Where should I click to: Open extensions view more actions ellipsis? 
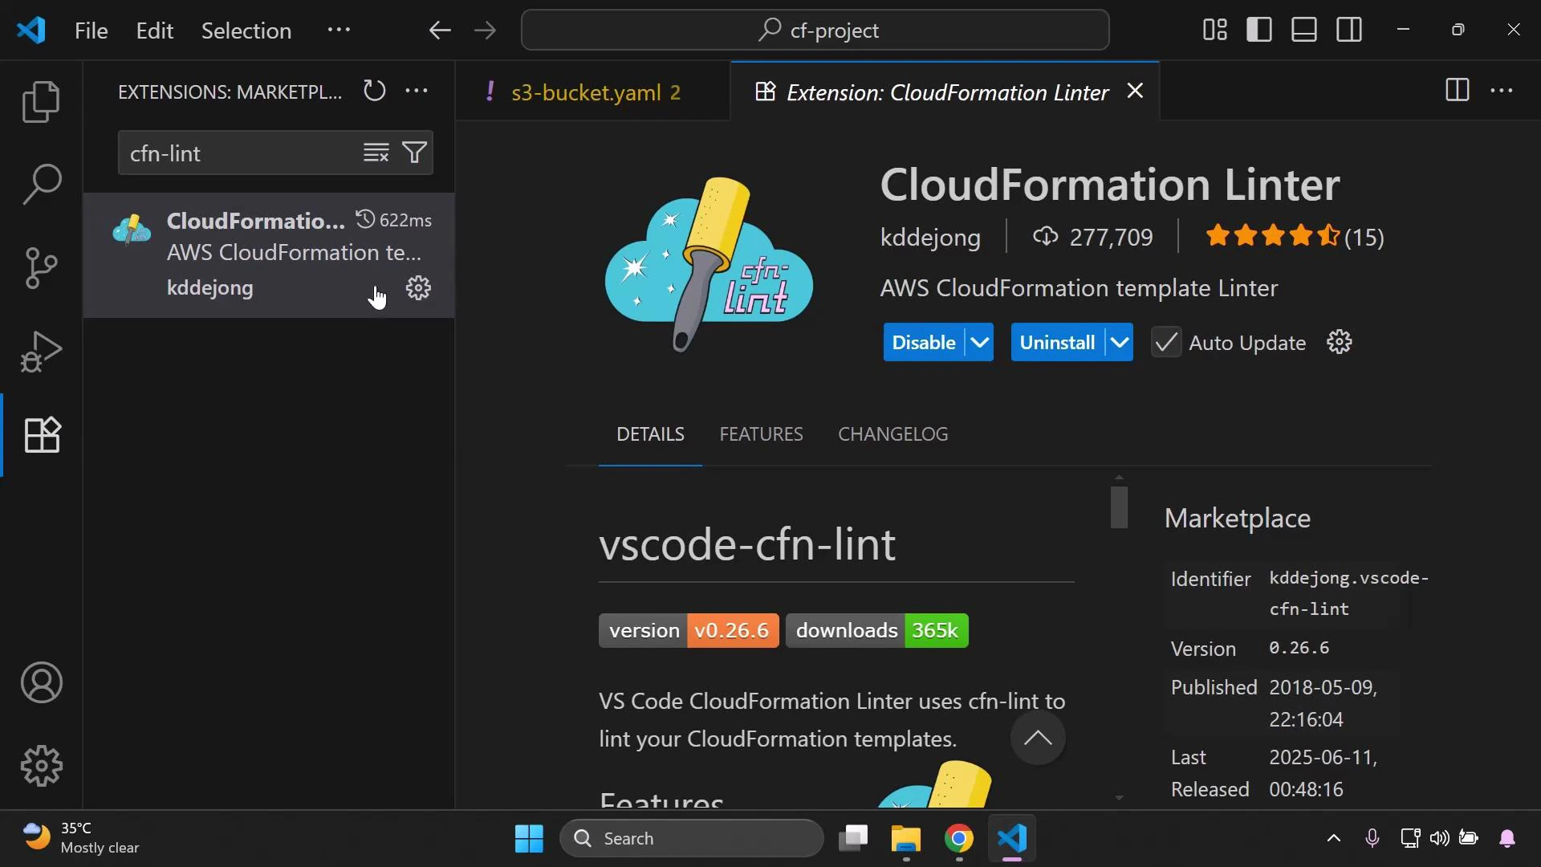tap(416, 91)
